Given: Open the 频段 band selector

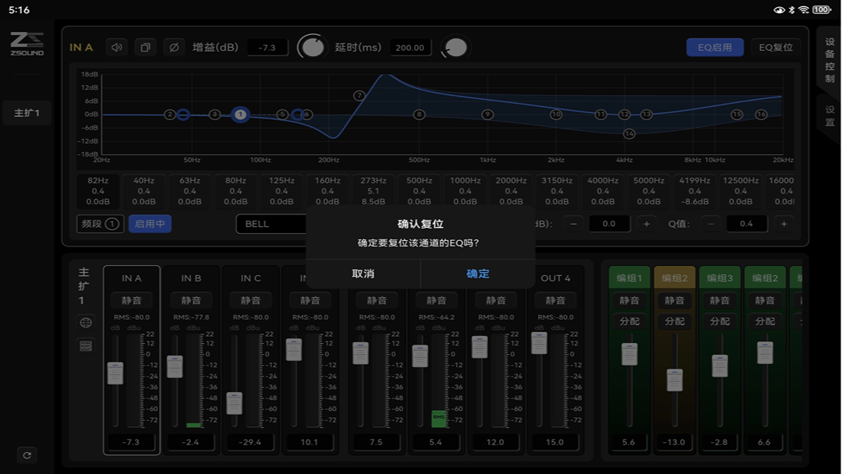Looking at the screenshot, I should [x=99, y=224].
